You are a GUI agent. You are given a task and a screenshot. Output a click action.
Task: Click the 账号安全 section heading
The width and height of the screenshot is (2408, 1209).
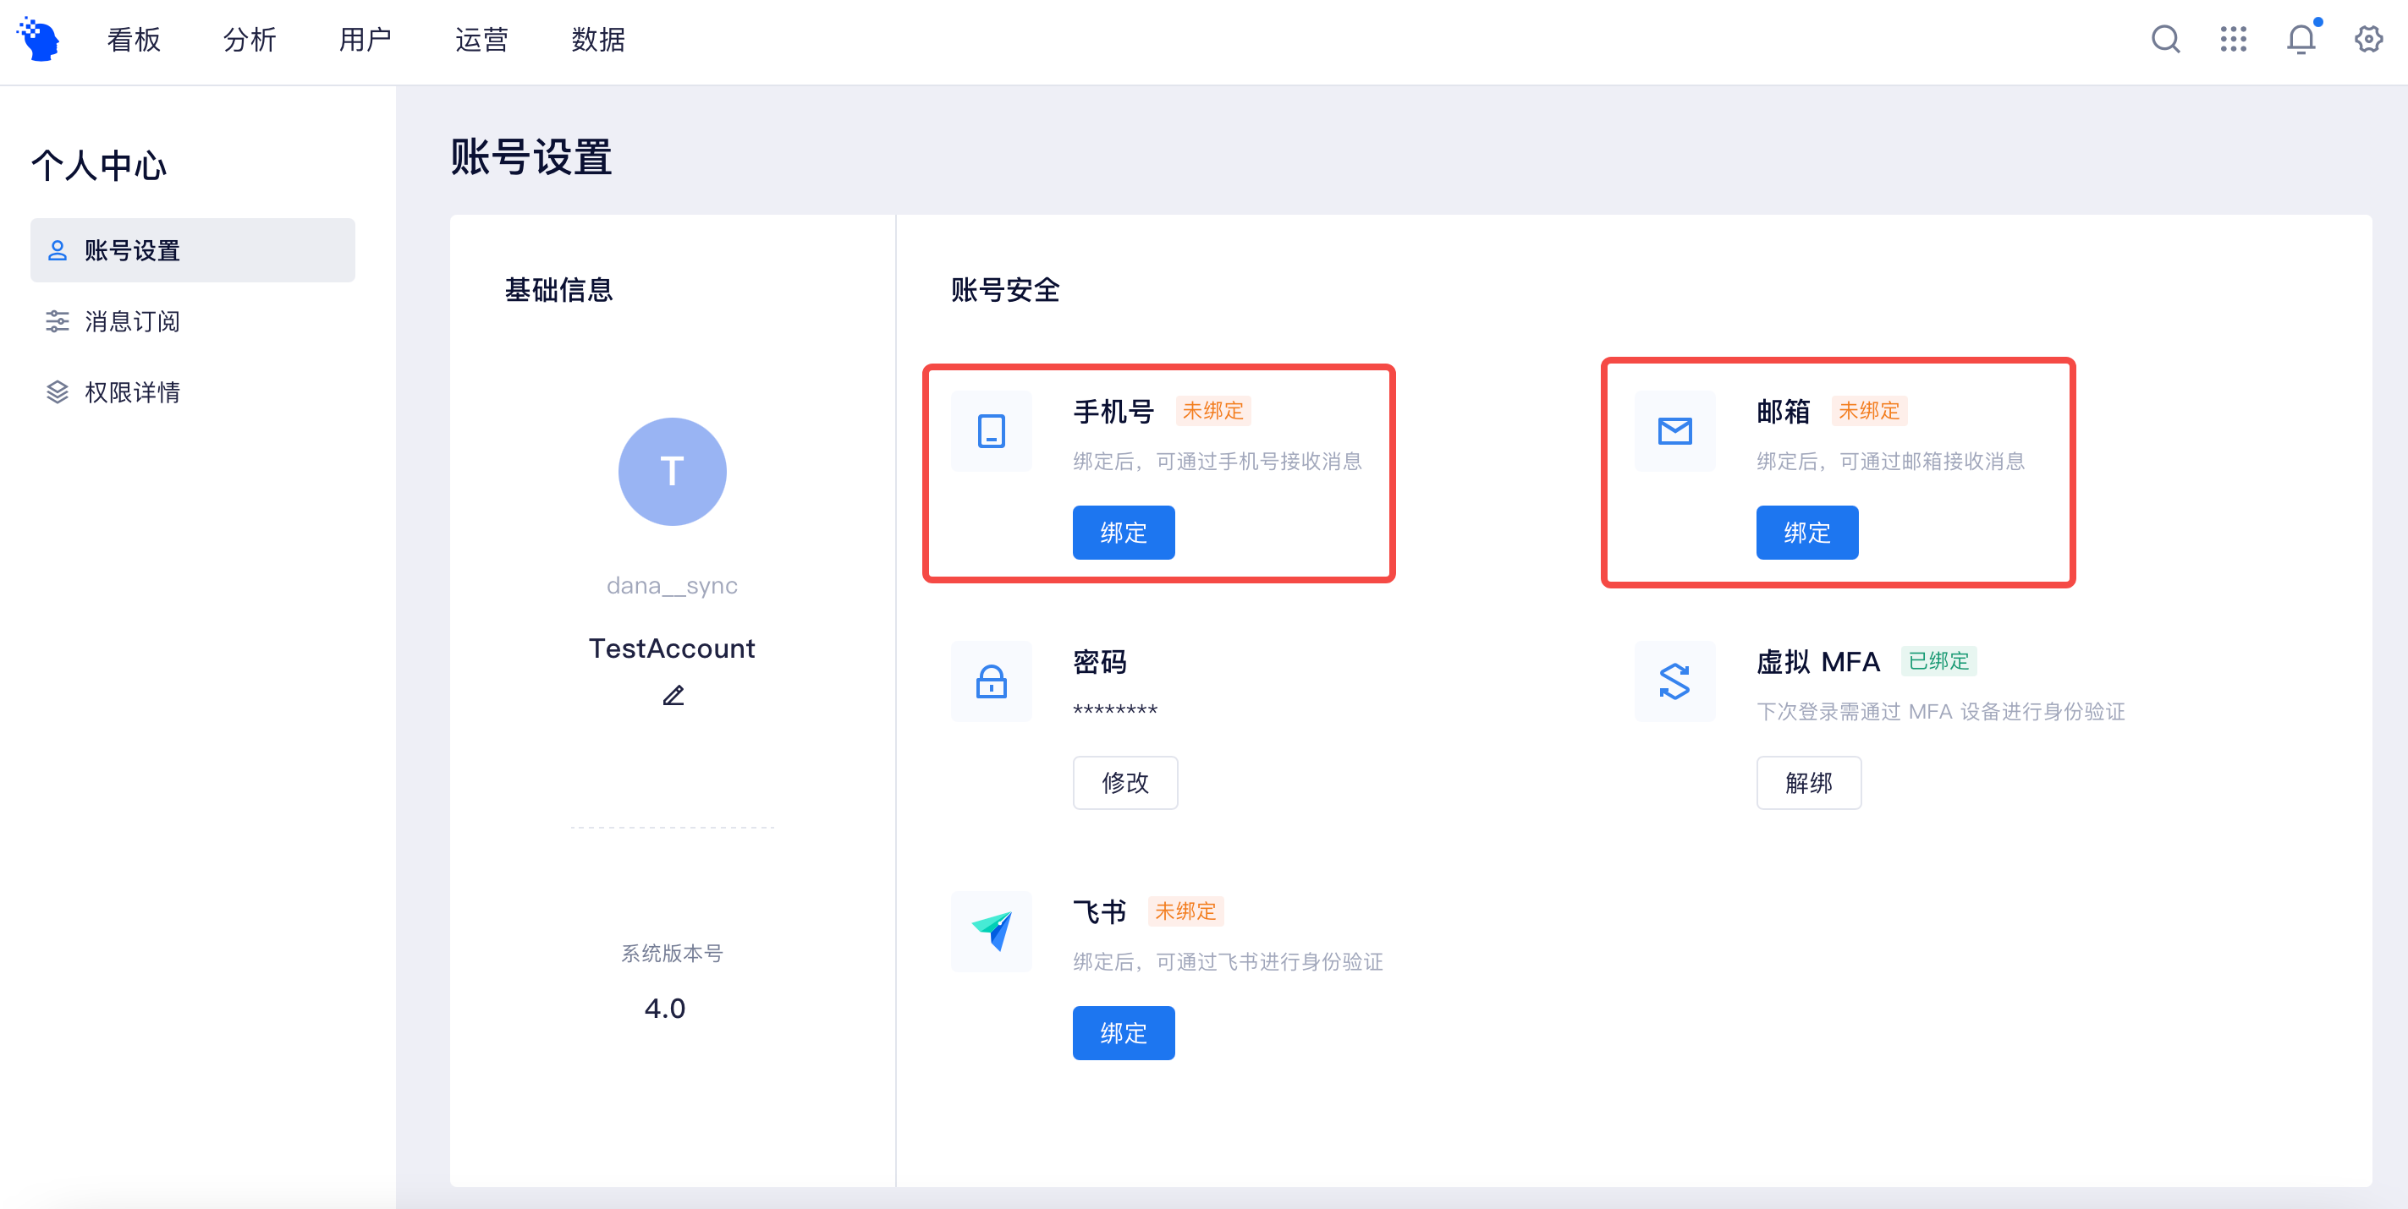1005,291
